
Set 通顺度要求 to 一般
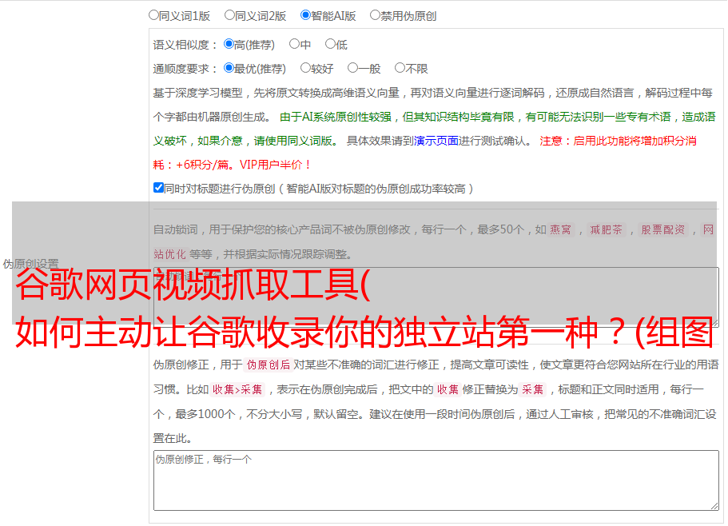353,68
